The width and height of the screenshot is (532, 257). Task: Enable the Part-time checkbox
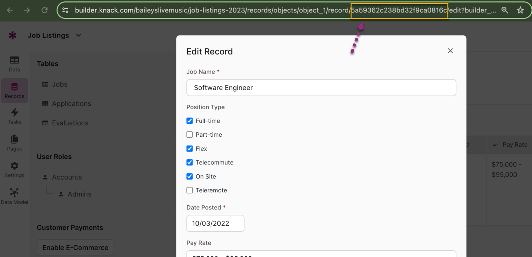[190, 135]
